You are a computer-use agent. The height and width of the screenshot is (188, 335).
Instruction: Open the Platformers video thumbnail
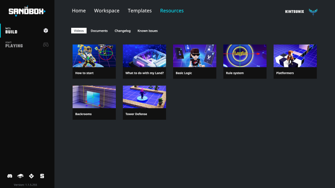(x=295, y=56)
